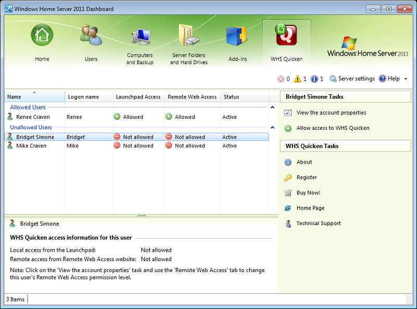
Task: Click the Buy Now! task link
Action: pos(308,193)
